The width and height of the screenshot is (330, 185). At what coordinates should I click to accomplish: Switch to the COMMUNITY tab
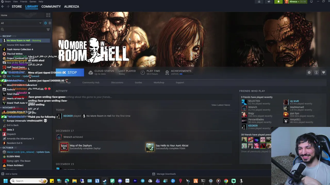coord(51,6)
